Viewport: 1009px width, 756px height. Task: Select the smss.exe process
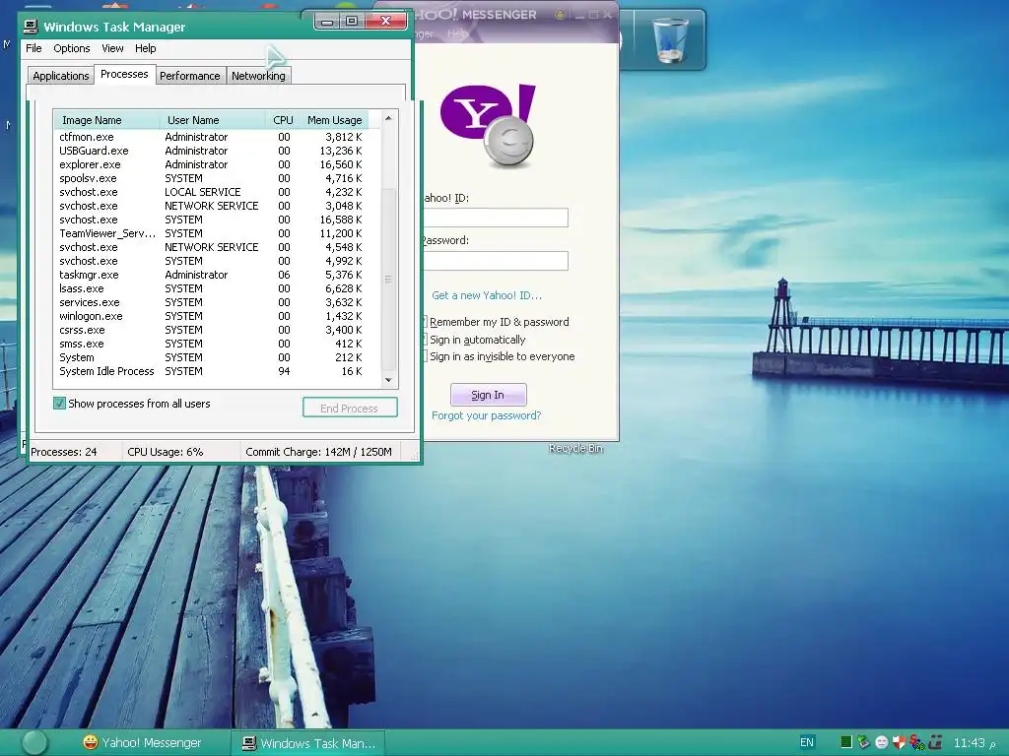click(211, 344)
